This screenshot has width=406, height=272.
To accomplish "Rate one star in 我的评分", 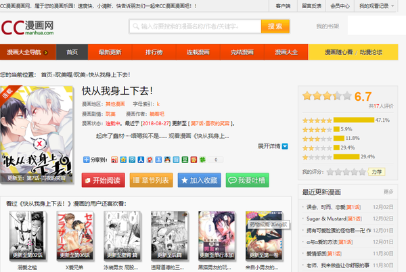I will 330,172.
